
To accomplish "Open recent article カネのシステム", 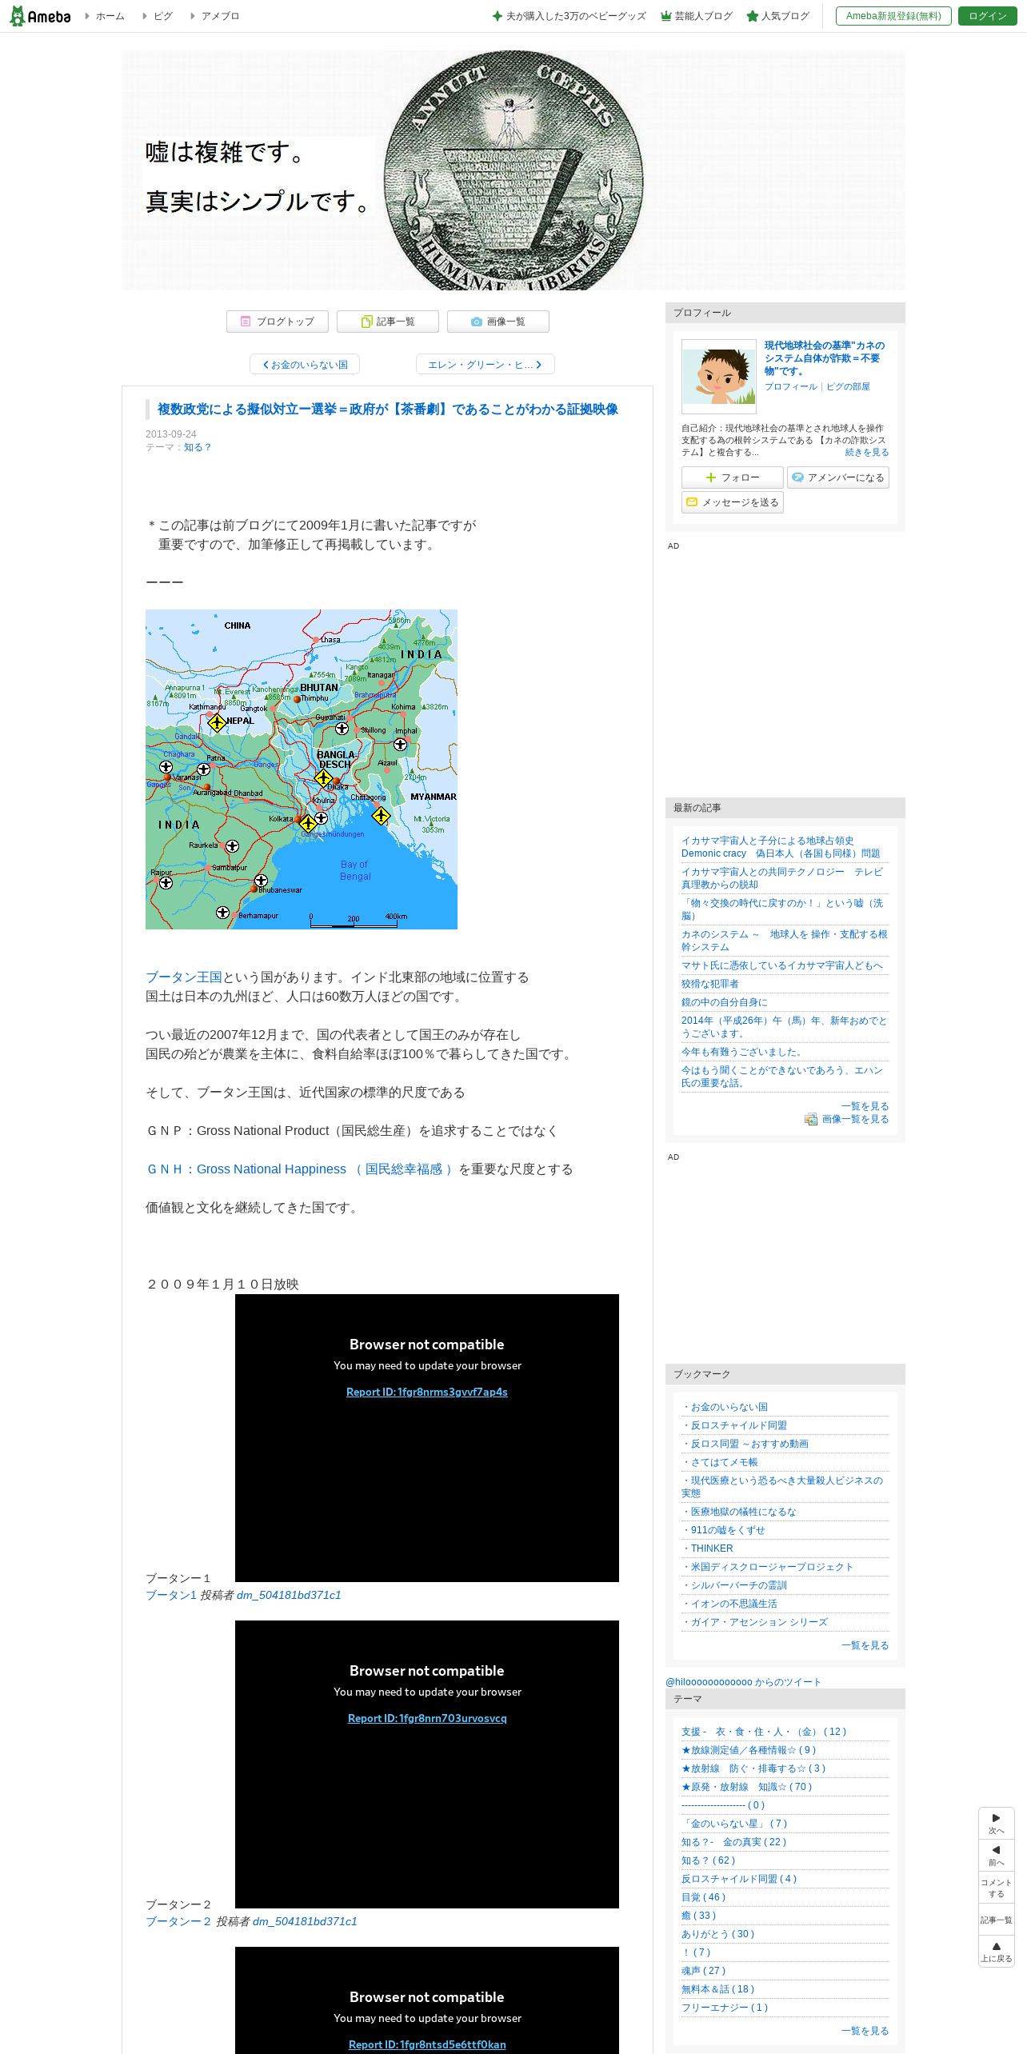I will 785,941.
